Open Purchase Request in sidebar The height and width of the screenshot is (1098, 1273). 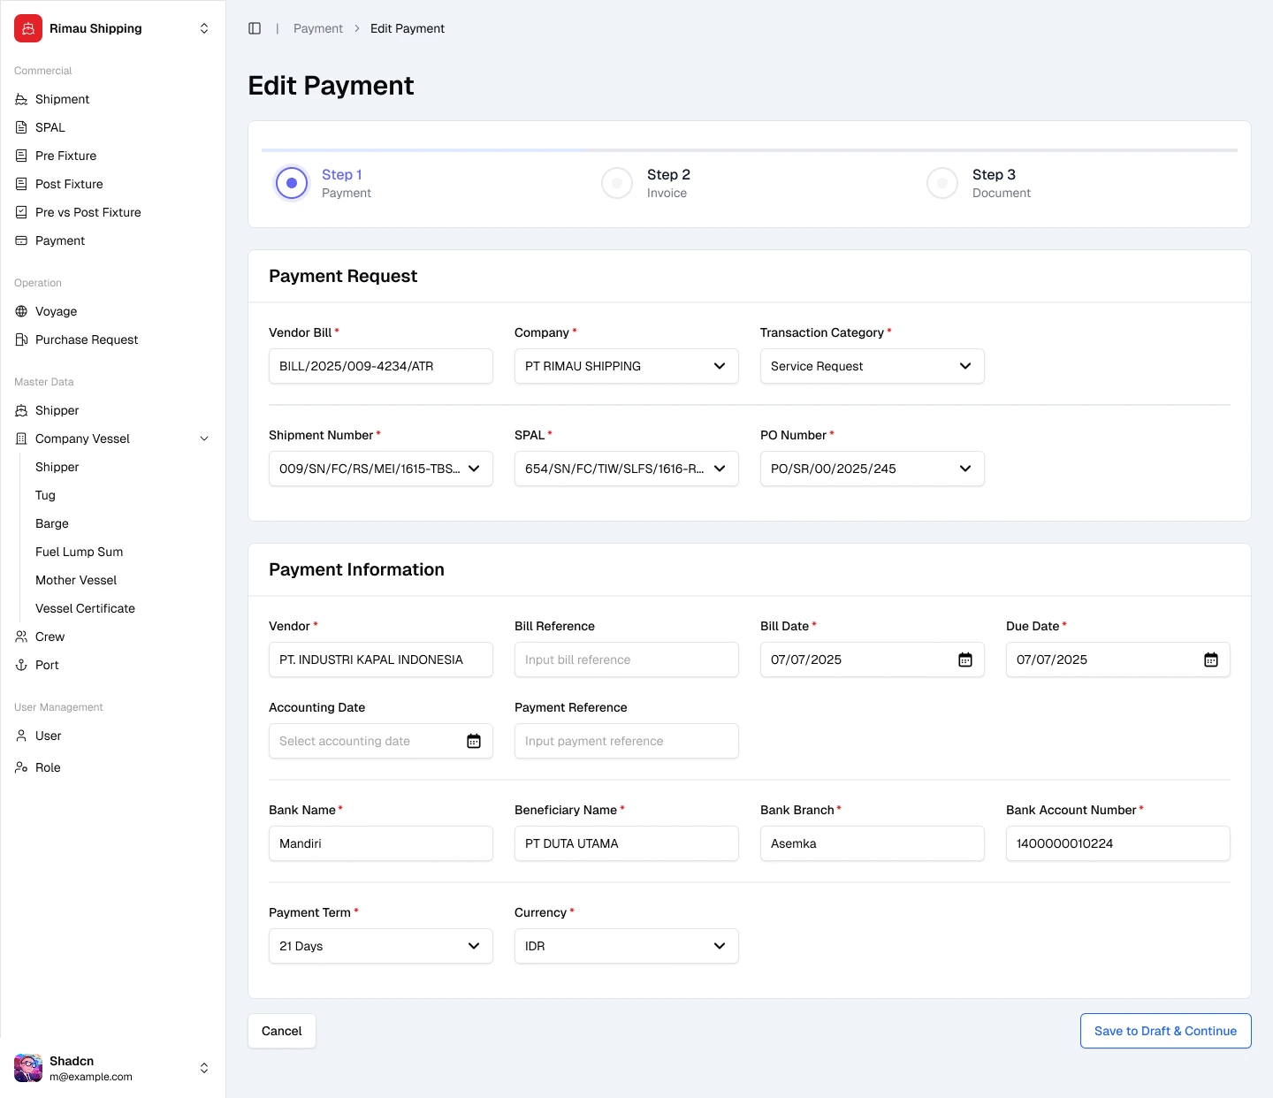tap(87, 339)
